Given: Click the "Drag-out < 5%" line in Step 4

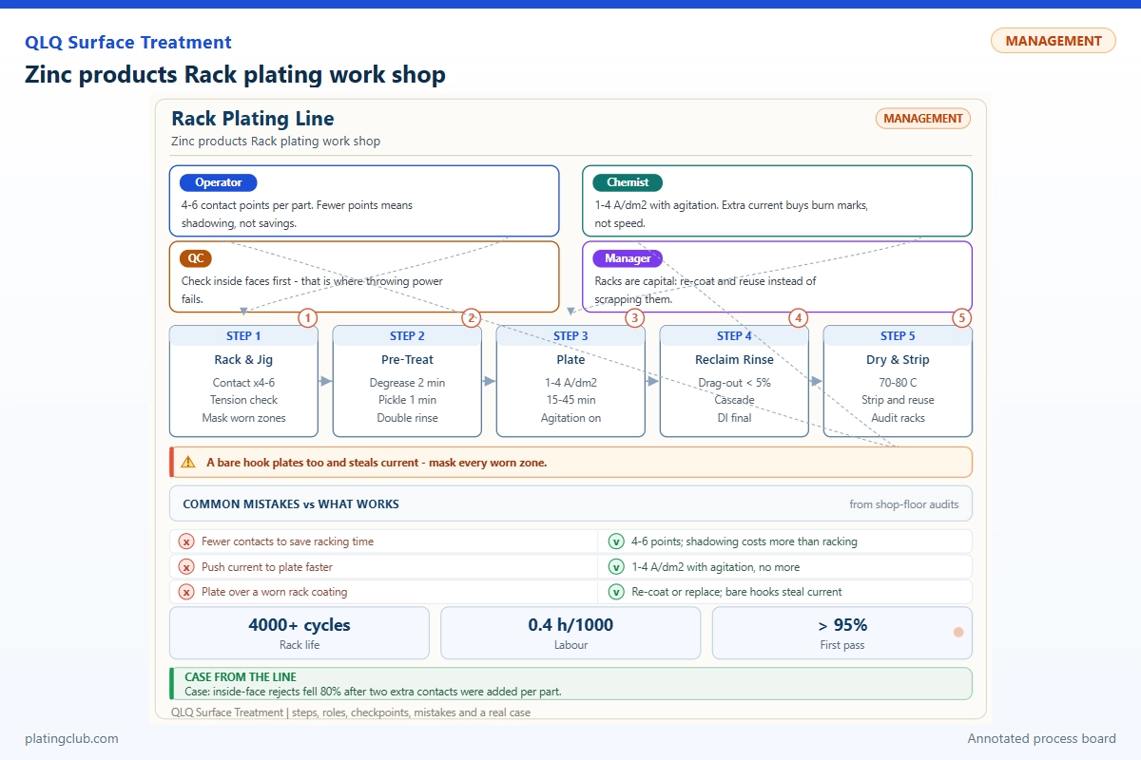Looking at the screenshot, I should [x=734, y=383].
